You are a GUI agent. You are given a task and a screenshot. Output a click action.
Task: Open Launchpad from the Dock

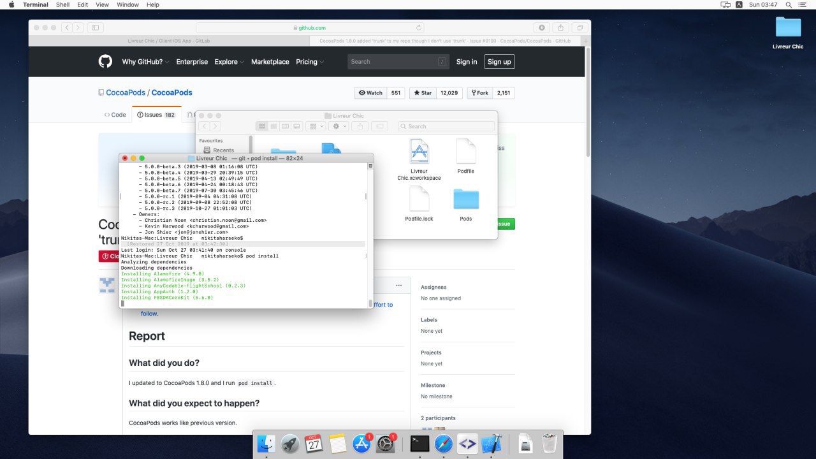tap(290, 444)
